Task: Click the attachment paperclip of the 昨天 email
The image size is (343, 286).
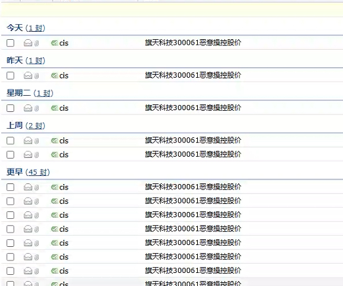Action: point(37,76)
